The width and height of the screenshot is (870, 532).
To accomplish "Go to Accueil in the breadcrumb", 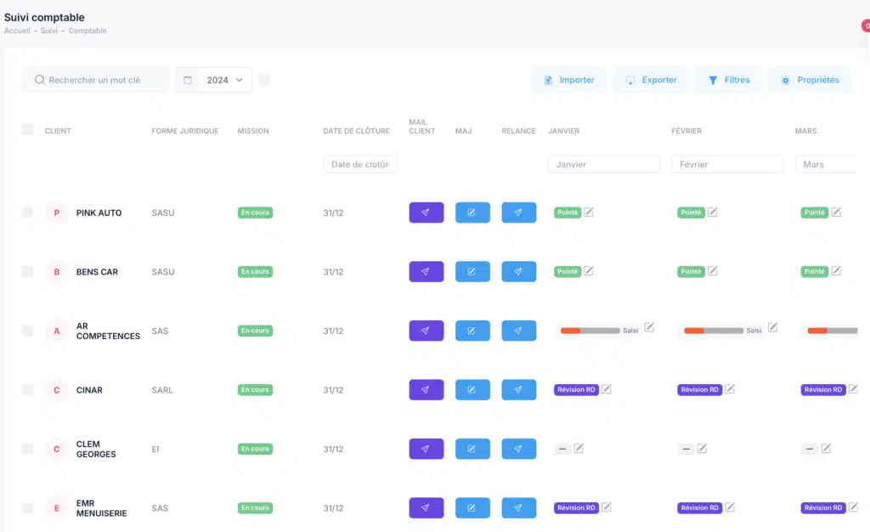I will pyautogui.click(x=17, y=31).
